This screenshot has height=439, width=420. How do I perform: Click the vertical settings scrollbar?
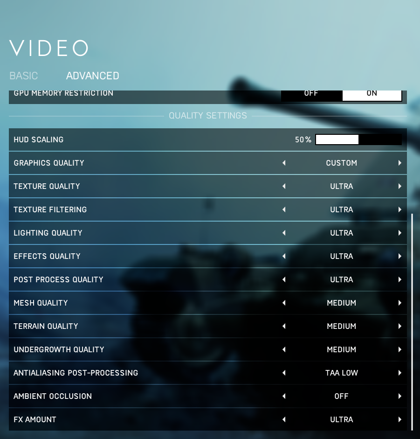click(x=412, y=322)
